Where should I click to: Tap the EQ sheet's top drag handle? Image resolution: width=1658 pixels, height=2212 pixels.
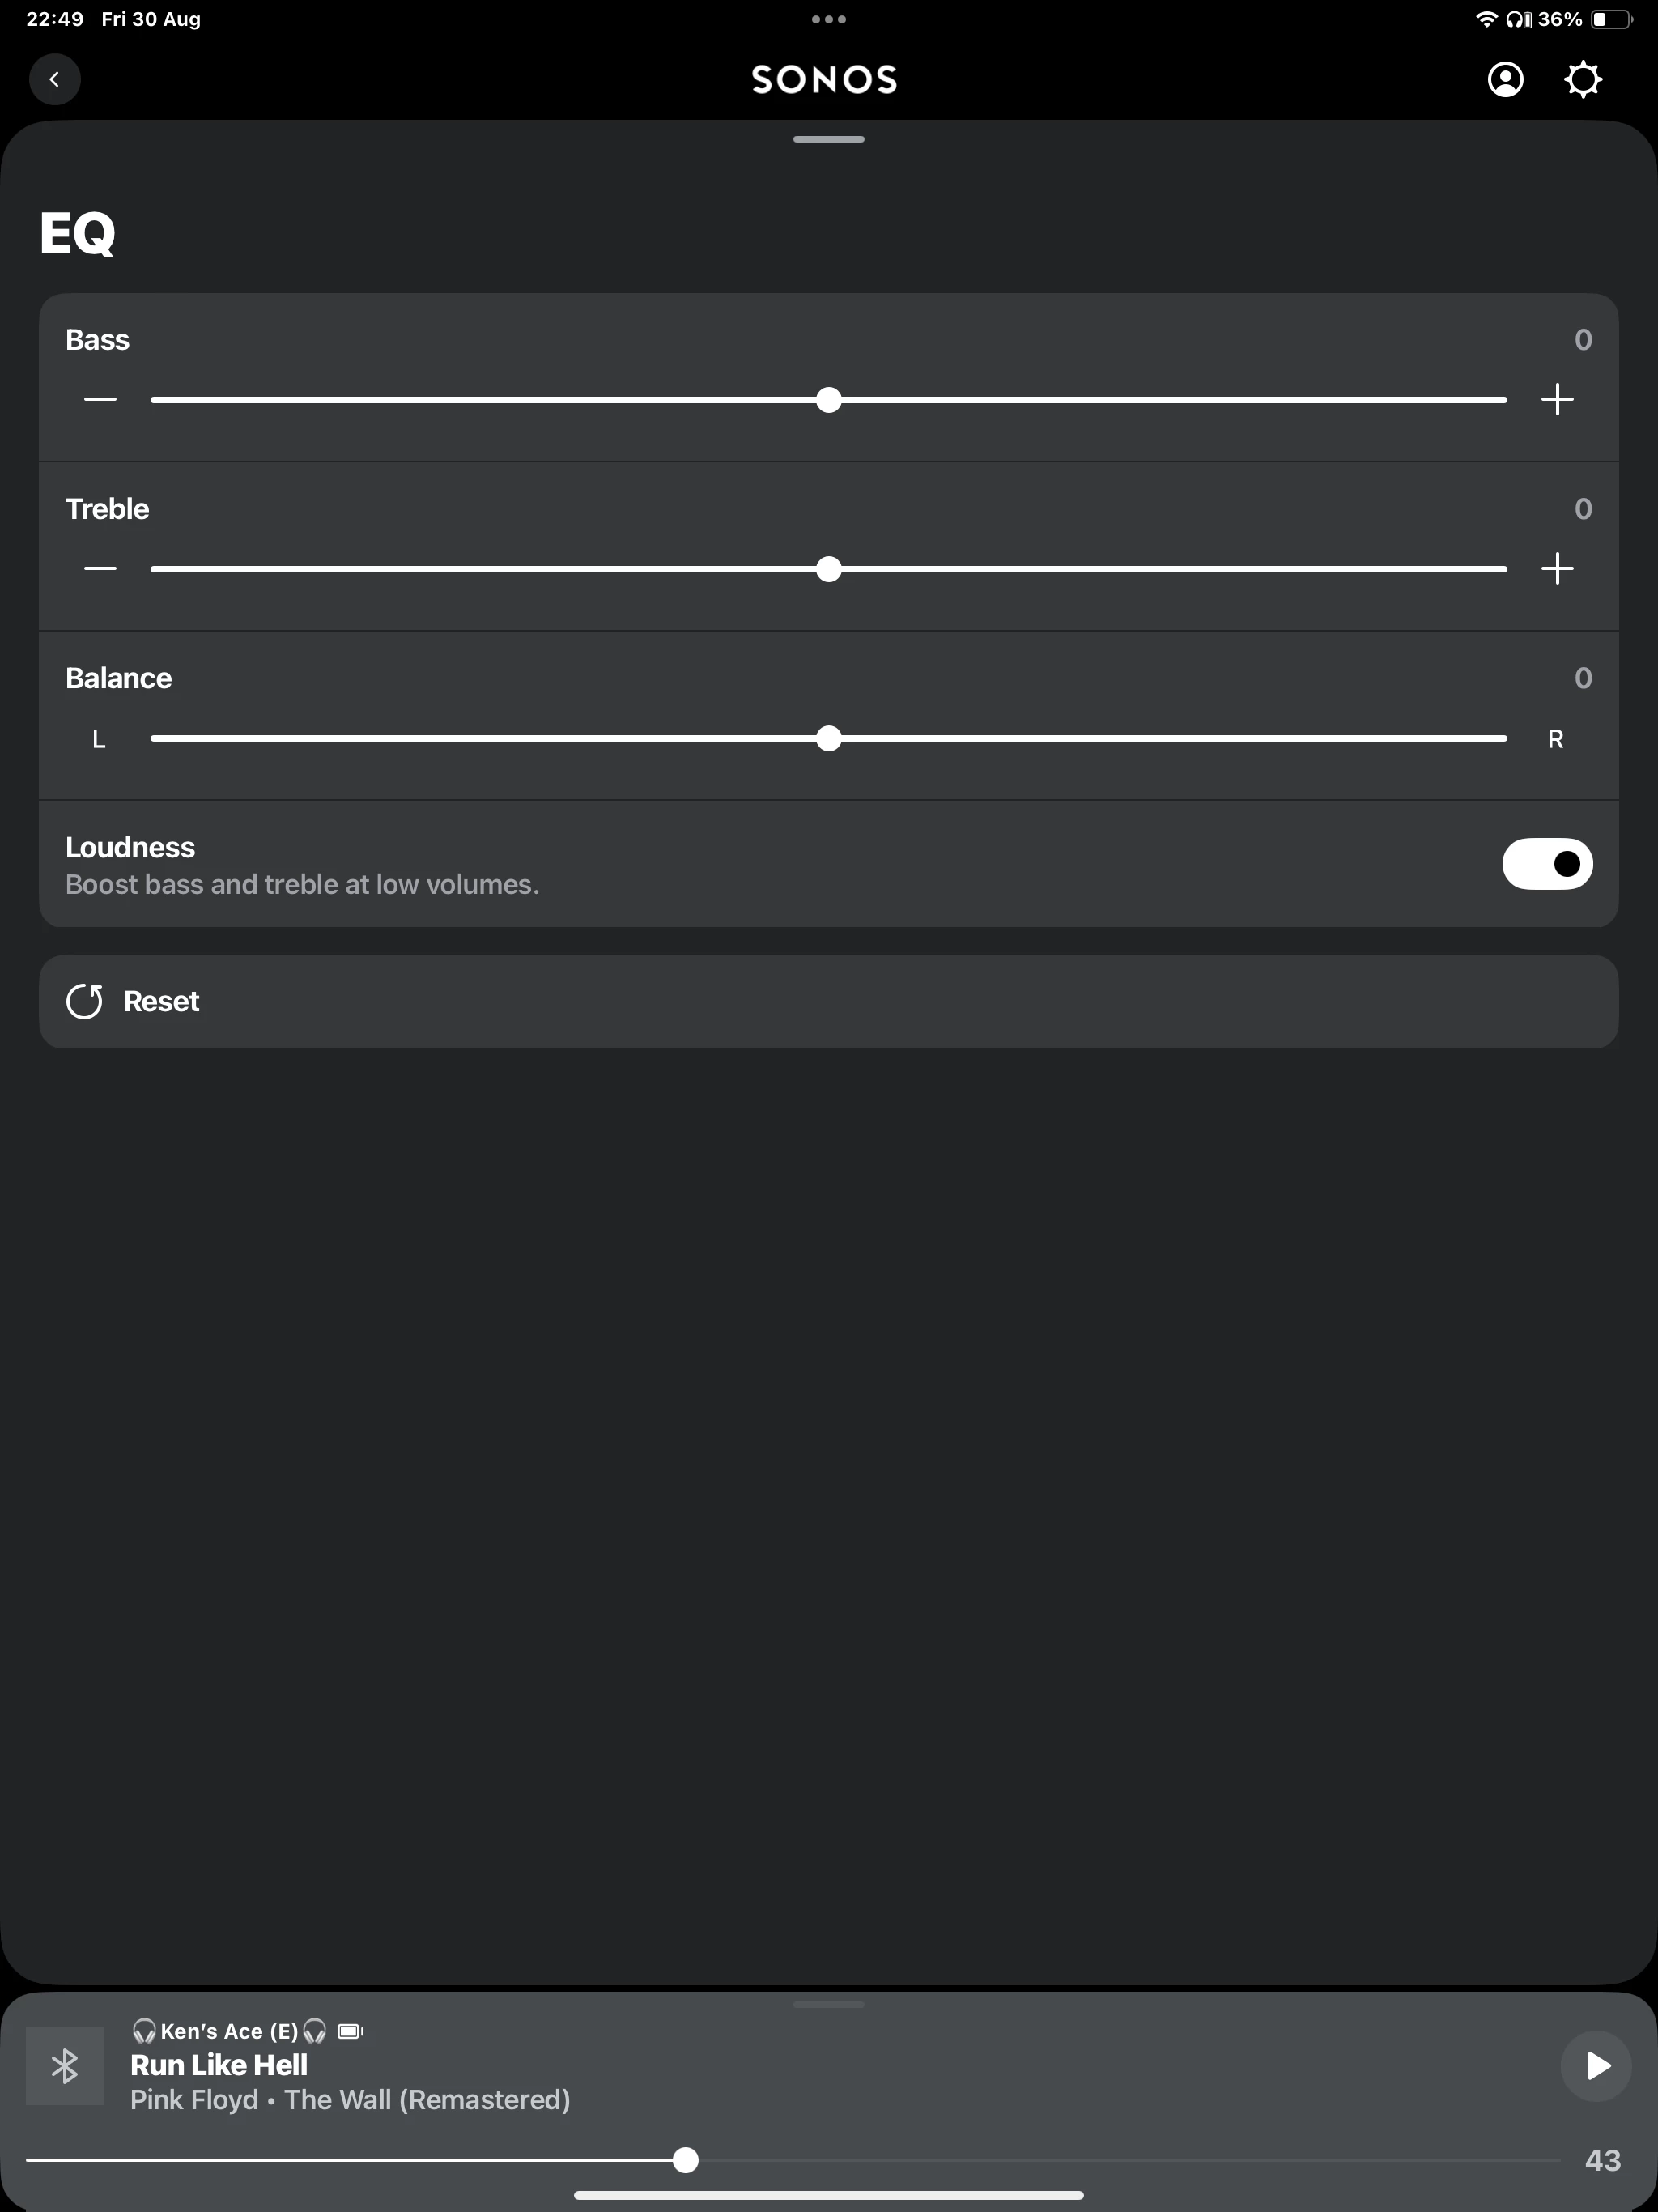(829, 139)
